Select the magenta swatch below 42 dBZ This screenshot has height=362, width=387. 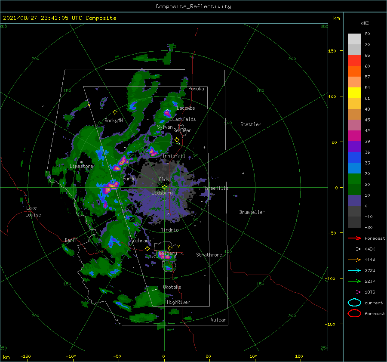click(x=354, y=136)
